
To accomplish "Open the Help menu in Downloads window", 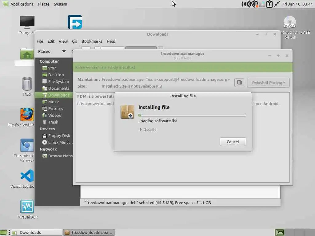I will click(x=111, y=41).
